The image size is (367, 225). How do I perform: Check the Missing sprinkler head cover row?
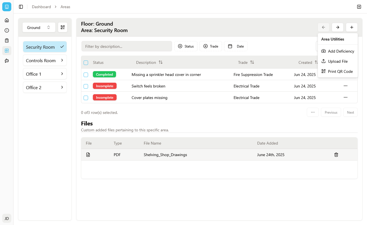[x=86, y=75]
